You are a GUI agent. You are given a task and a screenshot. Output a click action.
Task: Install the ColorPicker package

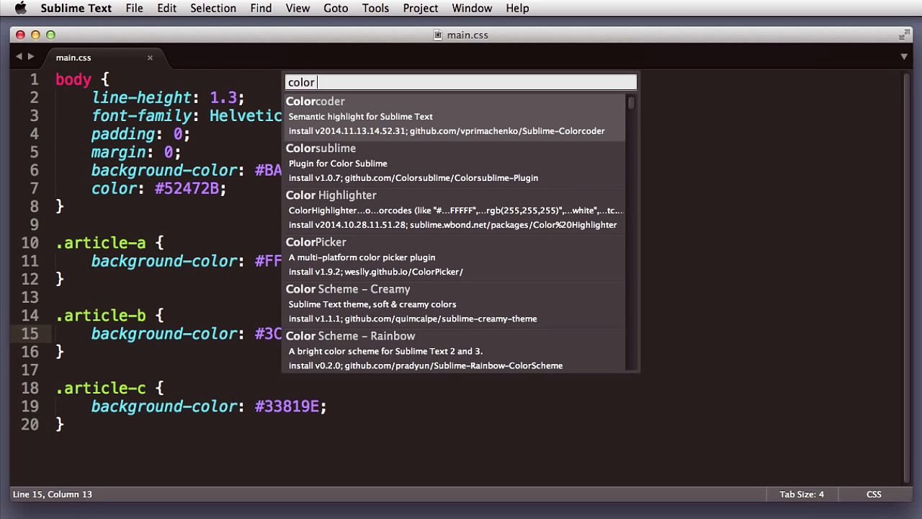click(455, 257)
